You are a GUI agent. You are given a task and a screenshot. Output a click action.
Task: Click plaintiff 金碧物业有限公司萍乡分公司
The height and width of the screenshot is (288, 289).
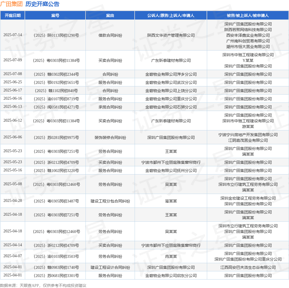171,74
